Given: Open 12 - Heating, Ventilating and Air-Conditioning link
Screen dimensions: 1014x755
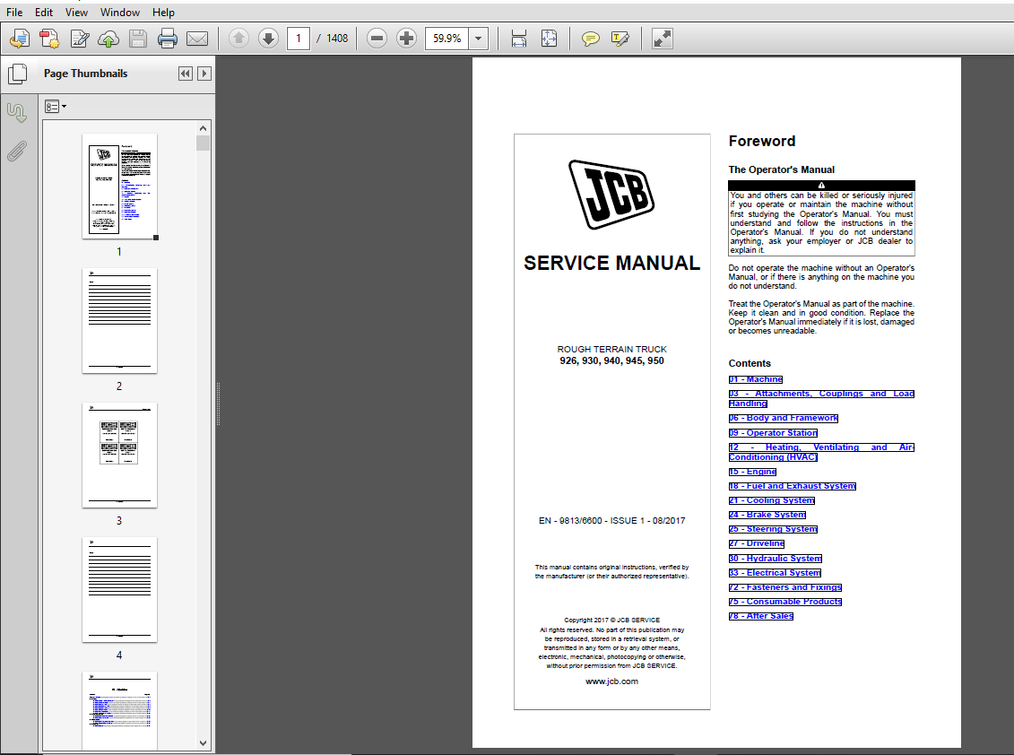Looking at the screenshot, I should [x=821, y=452].
